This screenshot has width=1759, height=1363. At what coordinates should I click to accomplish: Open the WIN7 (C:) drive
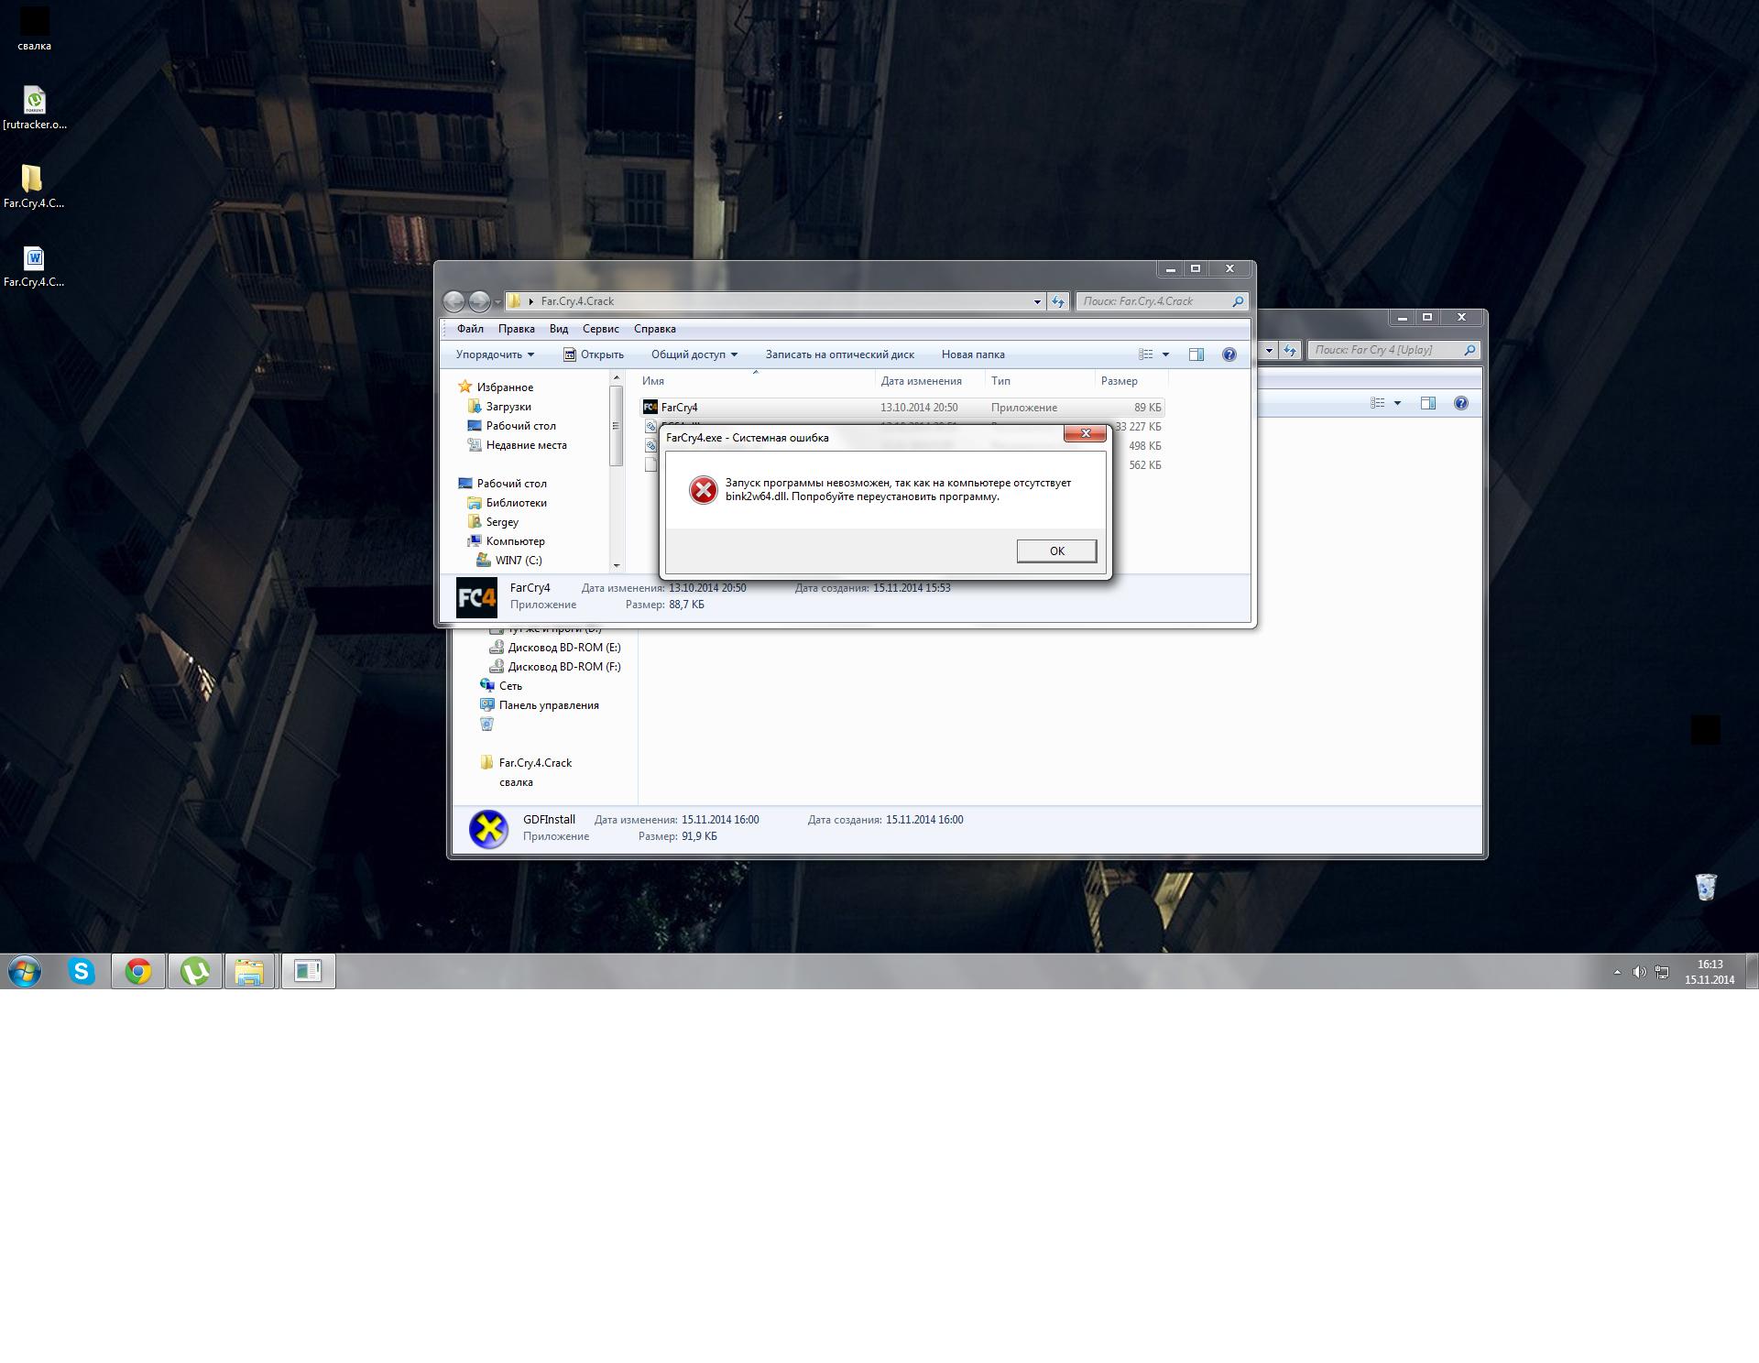pyautogui.click(x=518, y=561)
